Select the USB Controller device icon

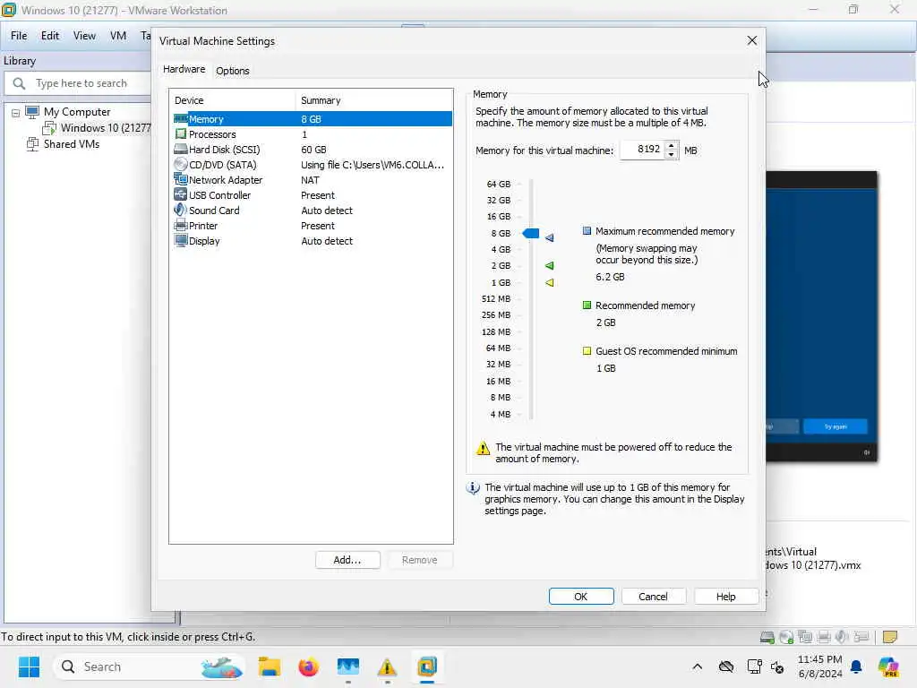(x=181, y=194)
